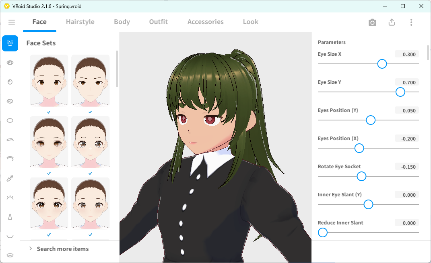
Task: Select the eye set category icon
Action: 10,63
